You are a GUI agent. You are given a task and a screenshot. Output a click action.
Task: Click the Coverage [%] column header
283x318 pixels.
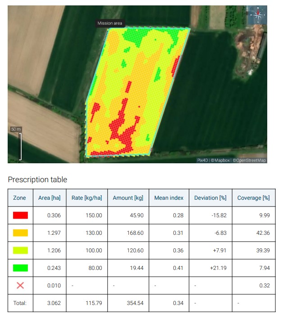point(253,198)
